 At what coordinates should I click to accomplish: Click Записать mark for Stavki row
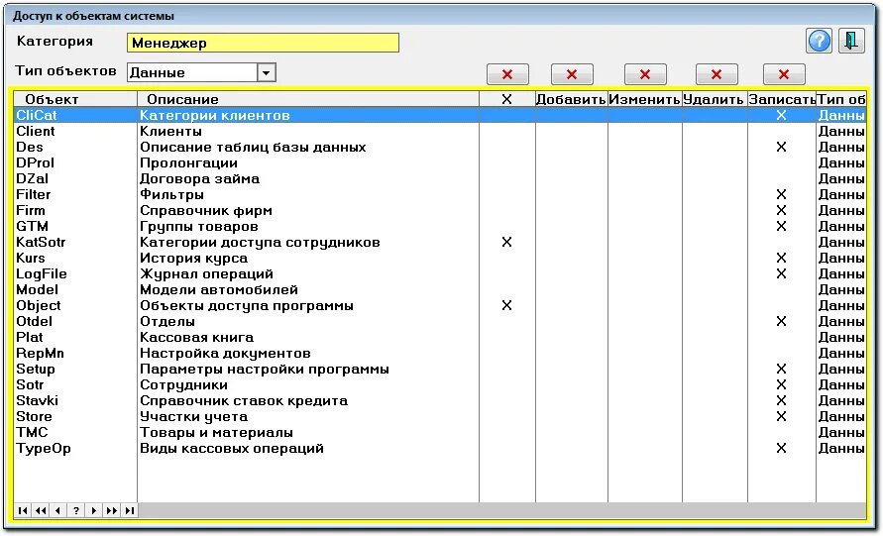coord(781,401)
